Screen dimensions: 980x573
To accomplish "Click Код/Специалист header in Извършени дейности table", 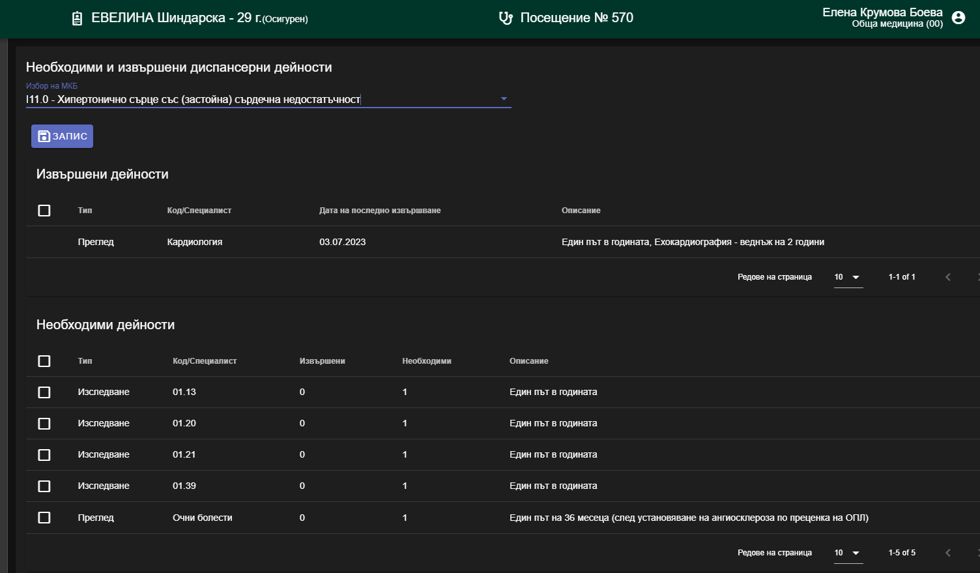I will (199, 211).
